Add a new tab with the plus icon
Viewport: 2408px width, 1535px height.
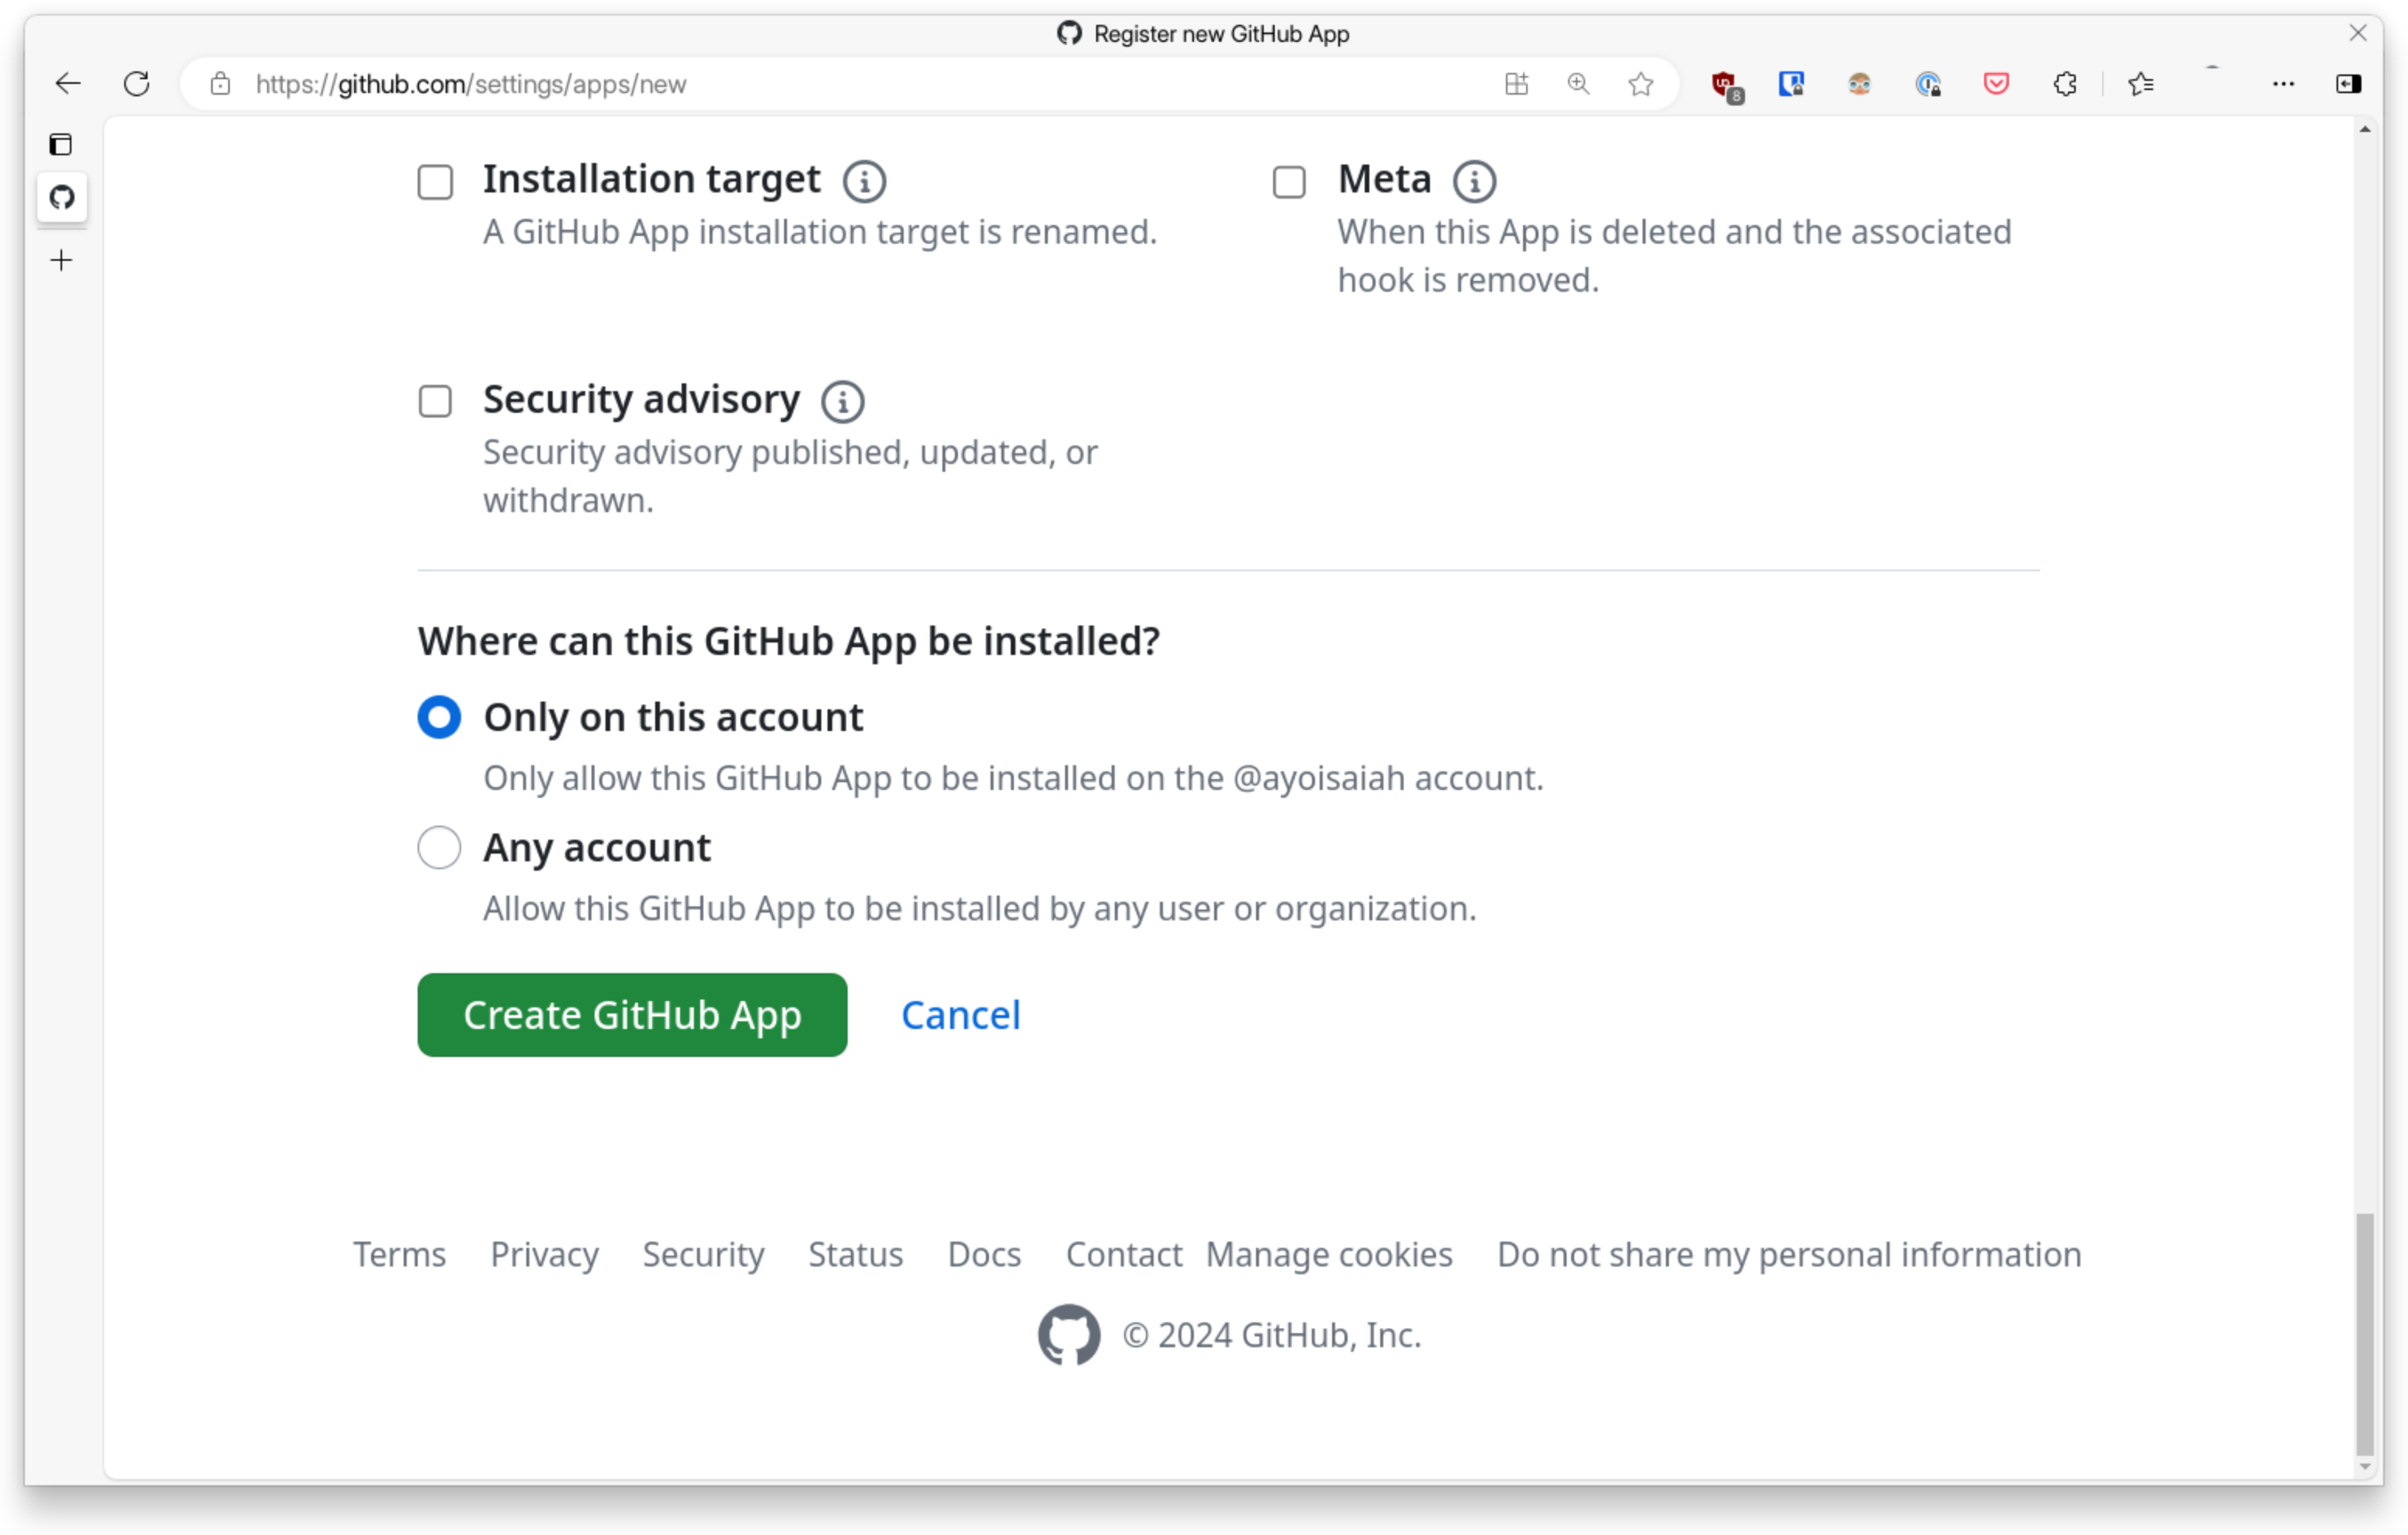coord(61,260)
